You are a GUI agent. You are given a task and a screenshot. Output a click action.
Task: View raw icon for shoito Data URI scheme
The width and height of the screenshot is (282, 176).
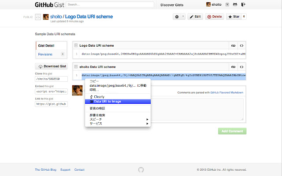[242, 67]
